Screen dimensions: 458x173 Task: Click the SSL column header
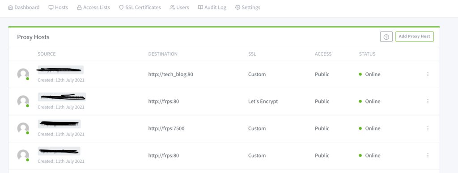pyautogui.click(x=252, y=54)
